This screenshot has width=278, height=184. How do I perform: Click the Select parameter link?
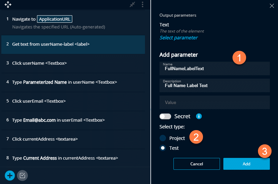179,38
